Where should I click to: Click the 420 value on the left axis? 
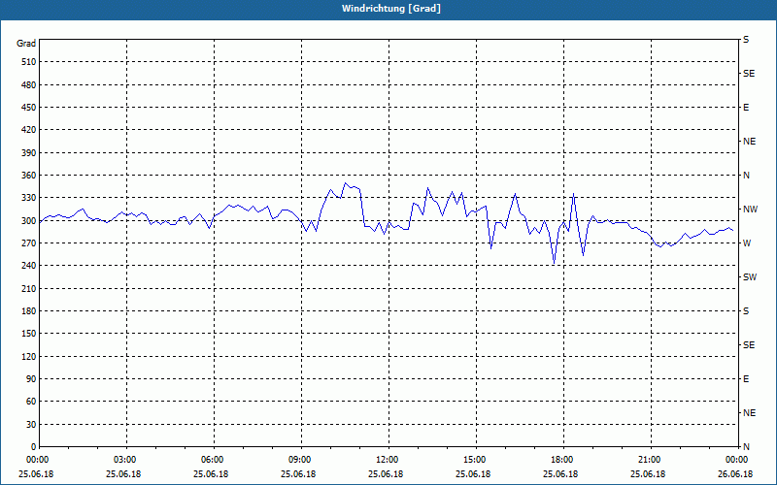pos(29,130)
